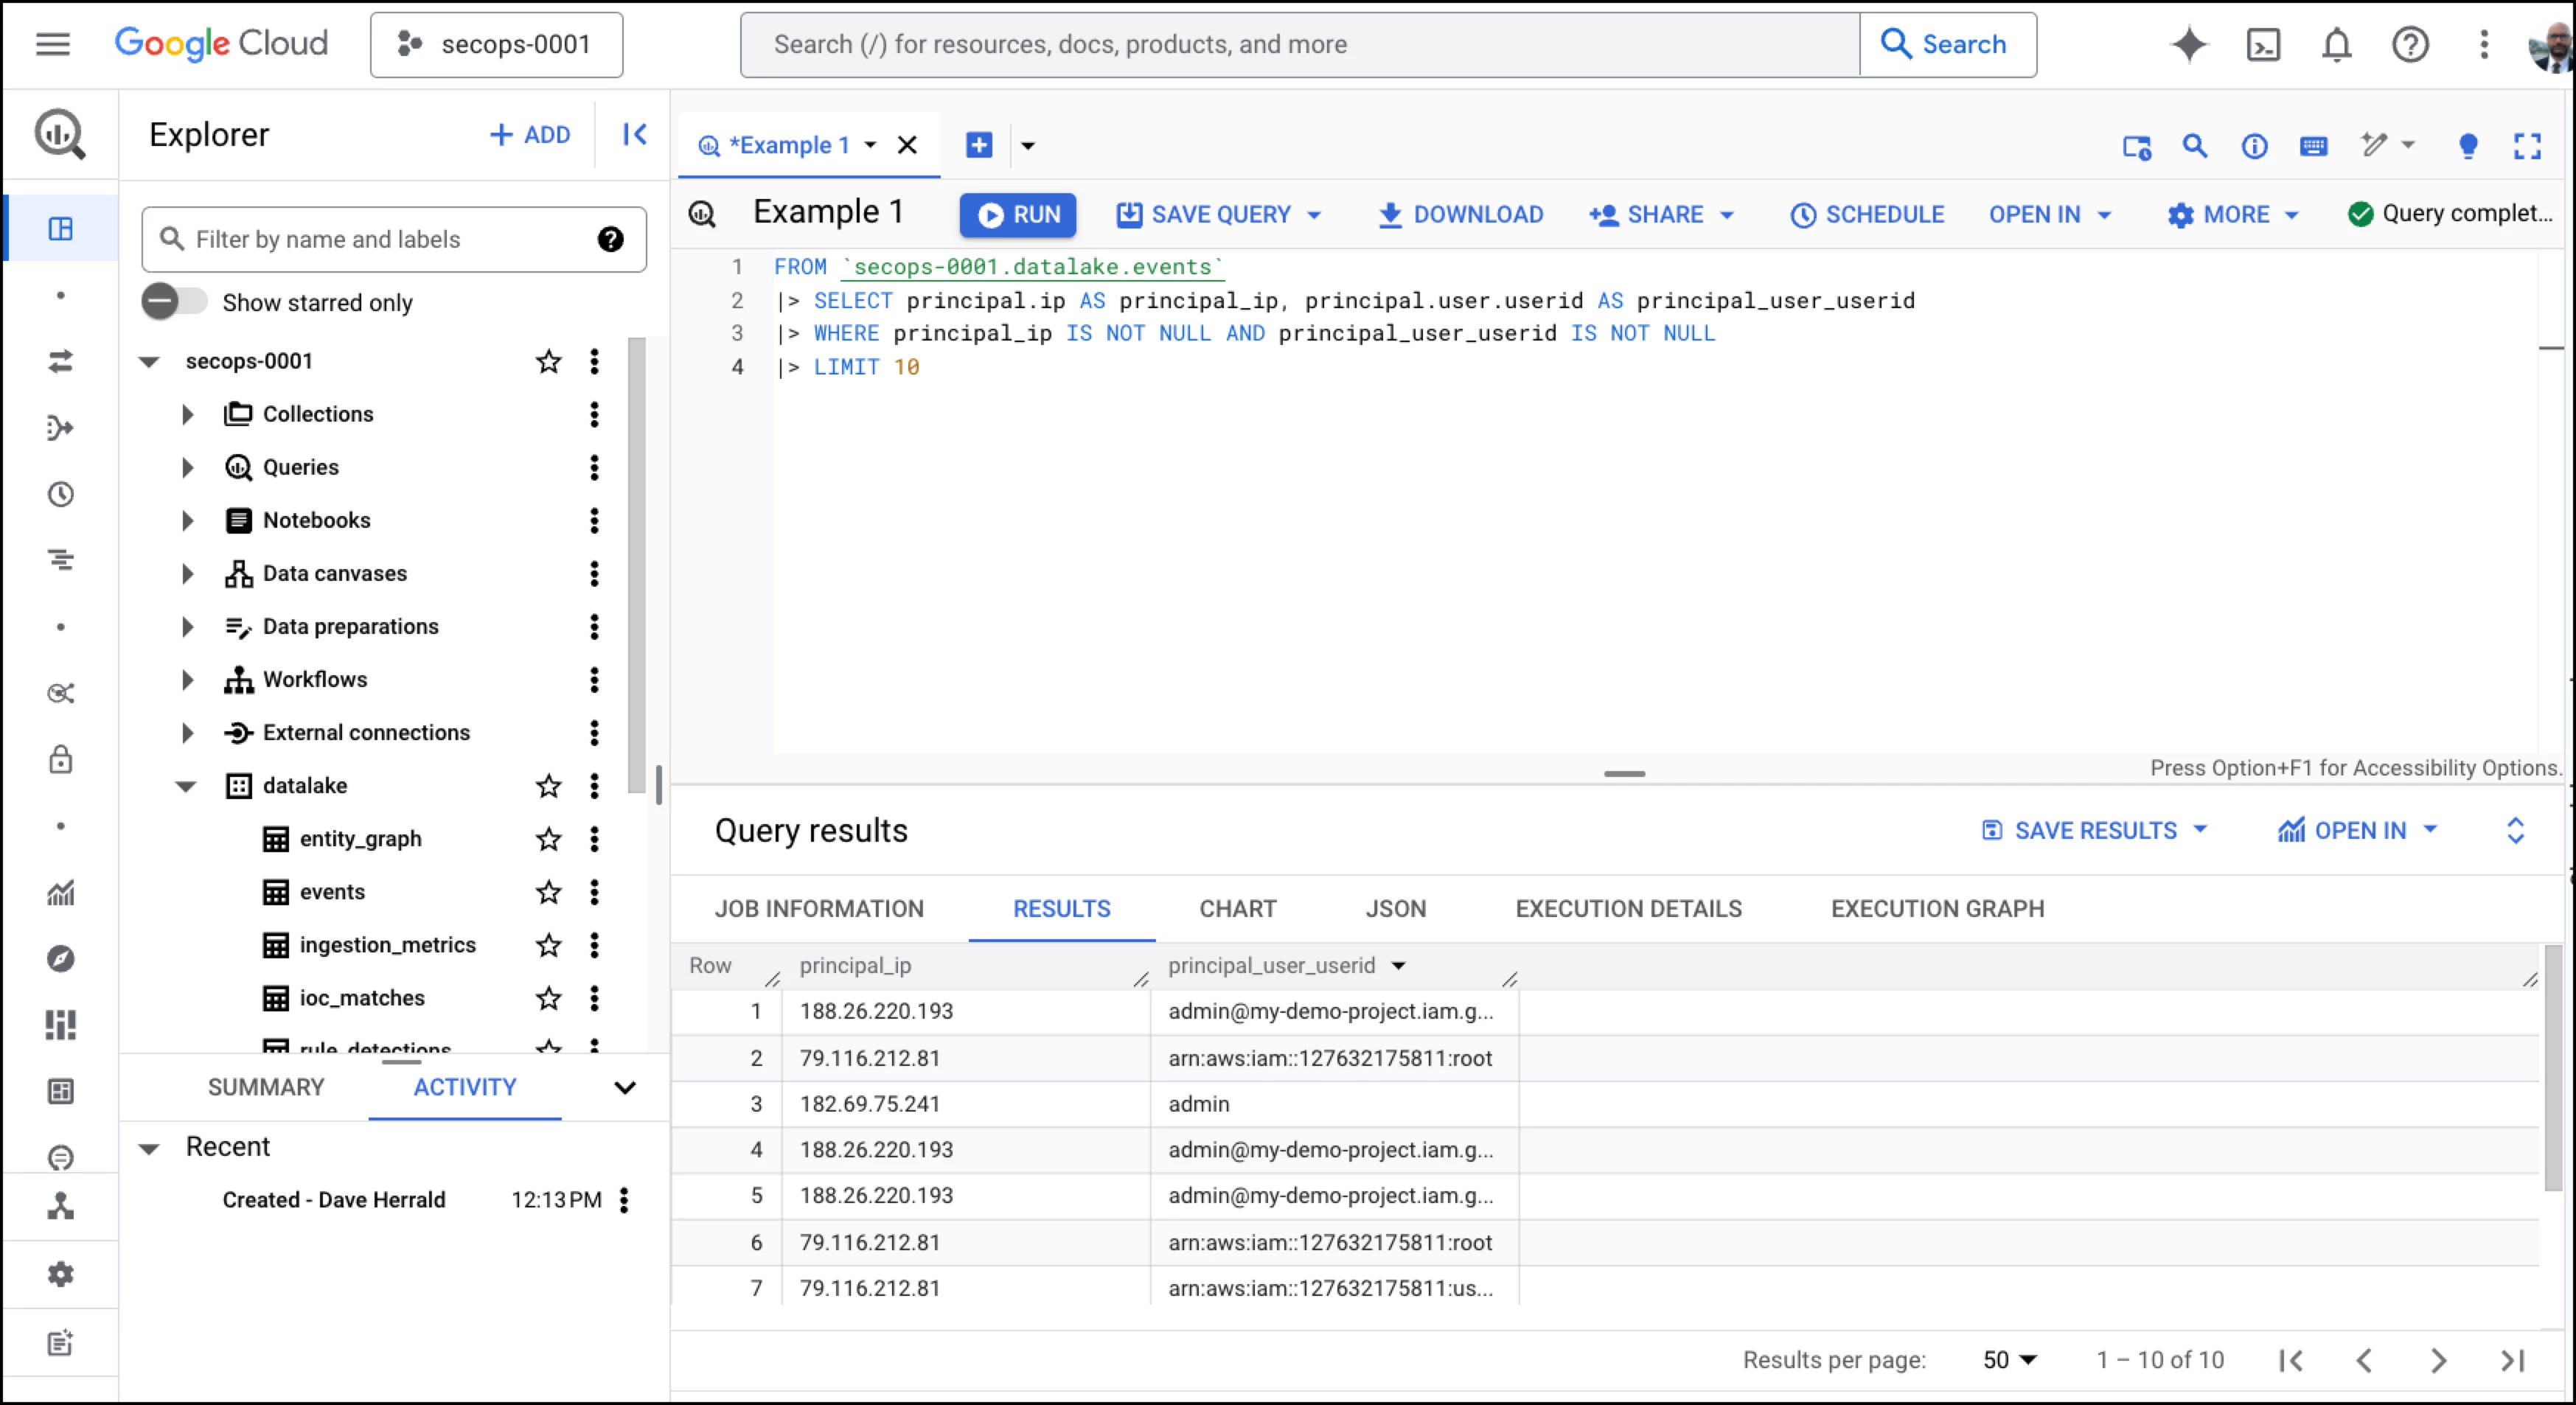The height and width of the screenshot is (1405, 2576).
Task: Star the secops-0001 project
Action: click(x=548, y=361)
